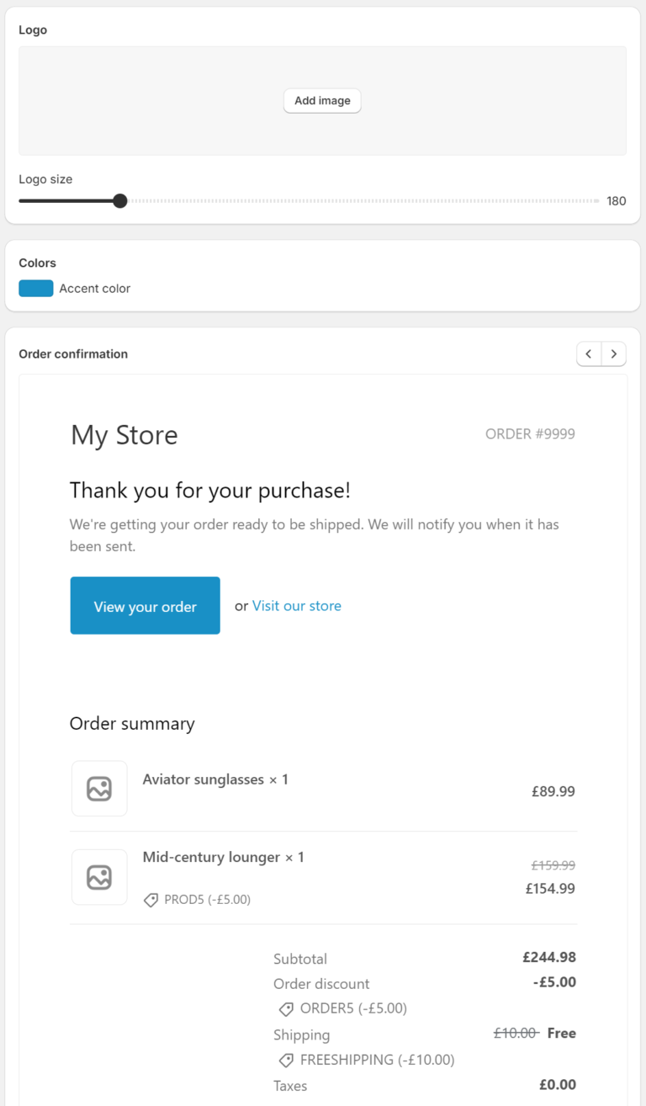The image size is (646, 1106).
Task: Click the Logo size slider handle
Action: [x=119, y=200]
